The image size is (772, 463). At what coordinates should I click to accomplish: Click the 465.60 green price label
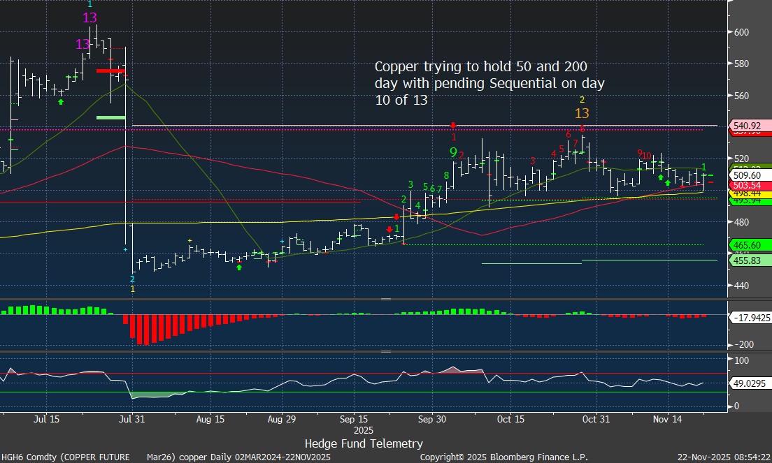coord(745,245)
